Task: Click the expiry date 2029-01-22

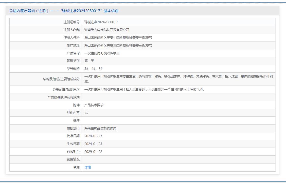Action: (x=93, y=152)
